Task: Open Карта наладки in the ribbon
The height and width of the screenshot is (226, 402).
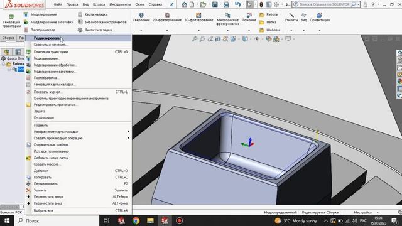Action: [x=93, y=14]
